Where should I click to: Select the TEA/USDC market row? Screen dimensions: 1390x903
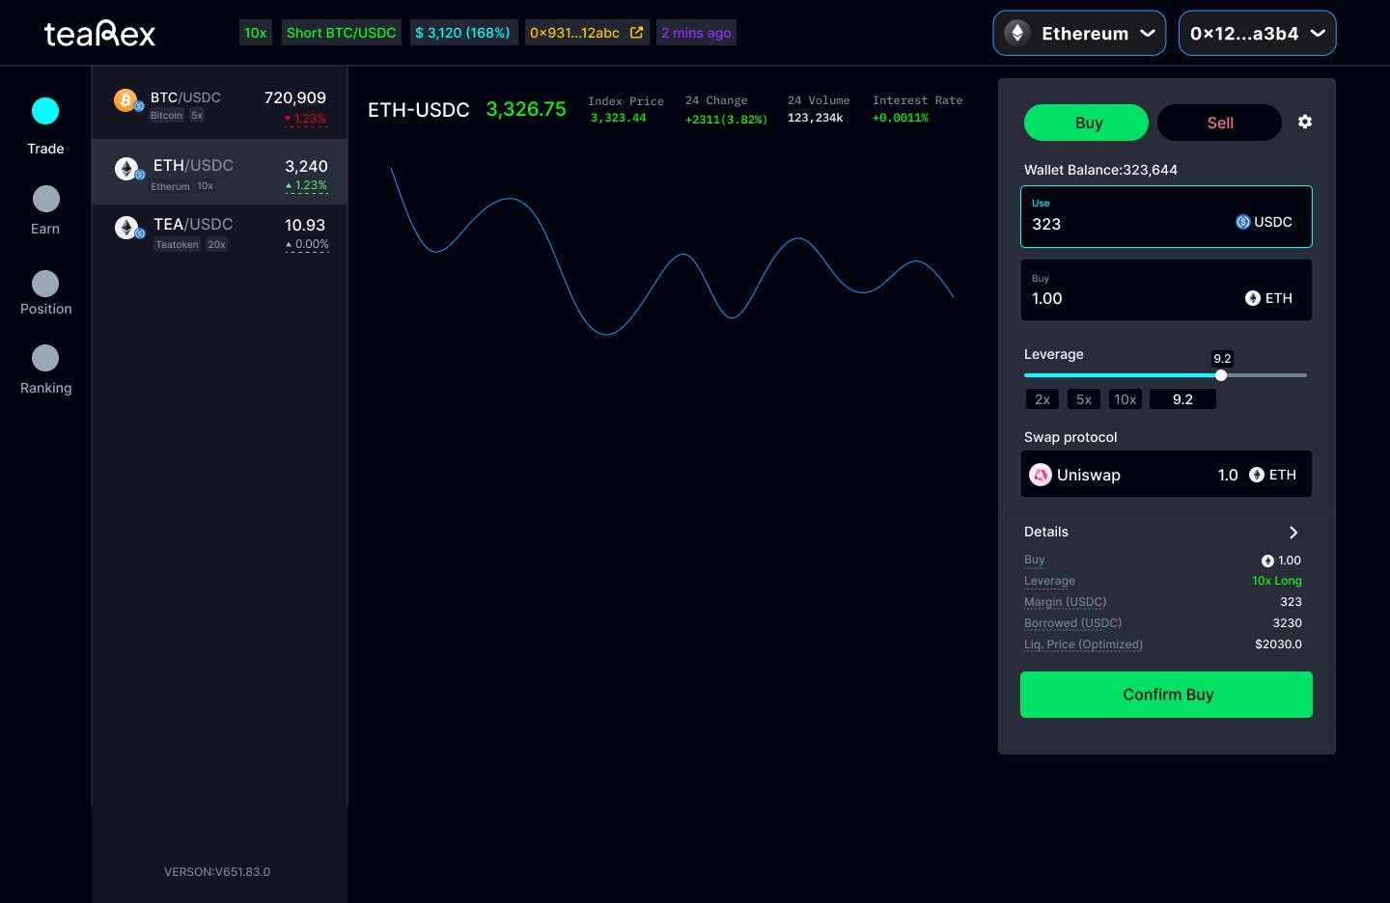tap(219, 233)
